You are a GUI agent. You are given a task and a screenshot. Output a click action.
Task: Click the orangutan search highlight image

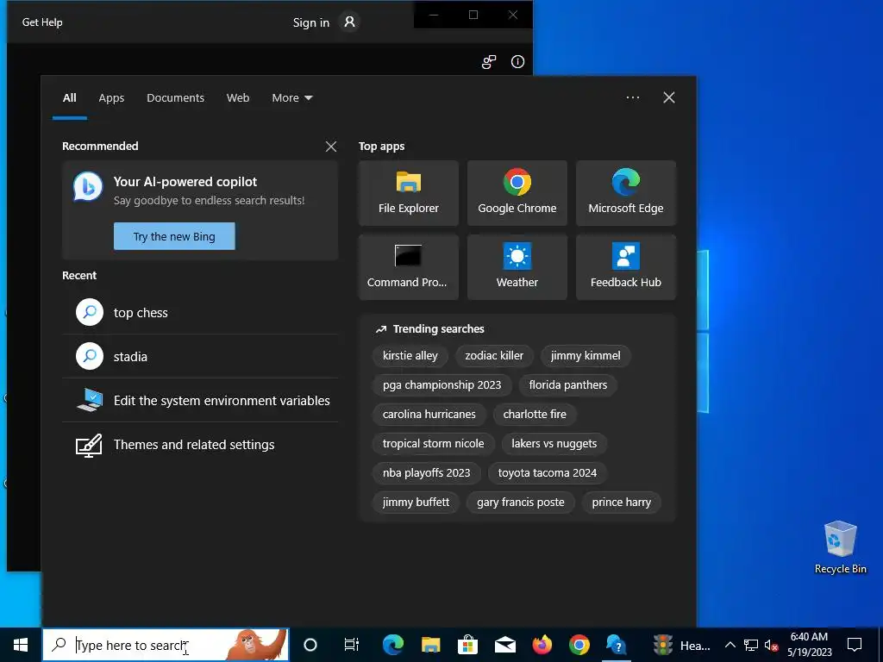[256, 645]
